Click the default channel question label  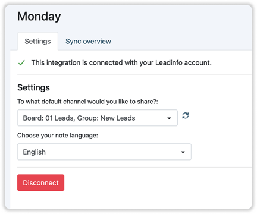(x=87, y=102)
